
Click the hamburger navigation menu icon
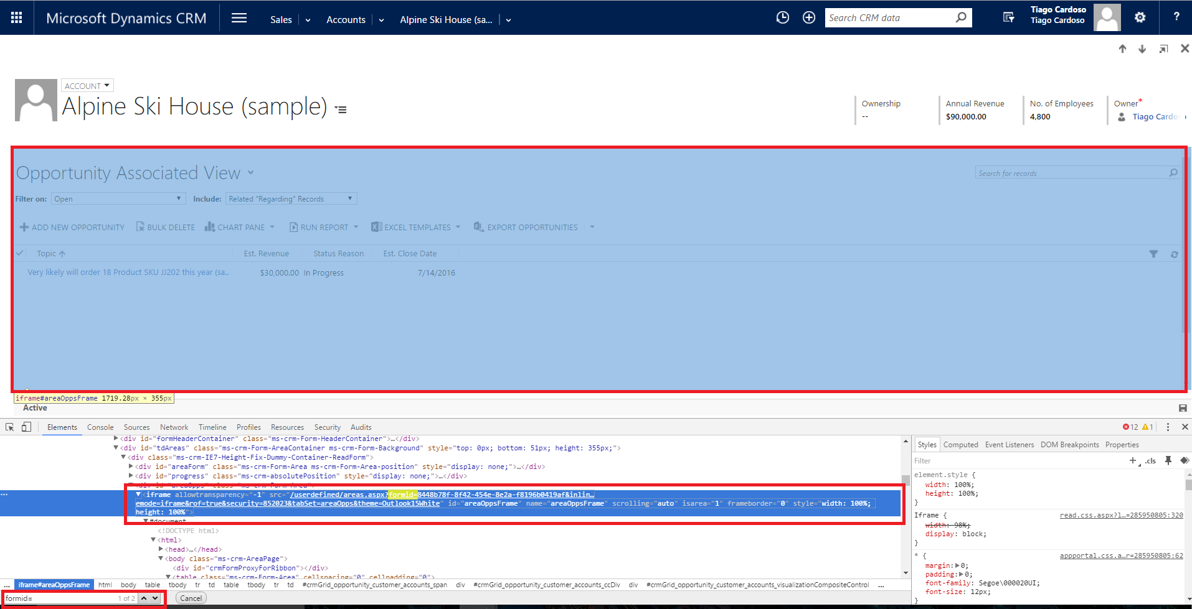tap(239, 18)
